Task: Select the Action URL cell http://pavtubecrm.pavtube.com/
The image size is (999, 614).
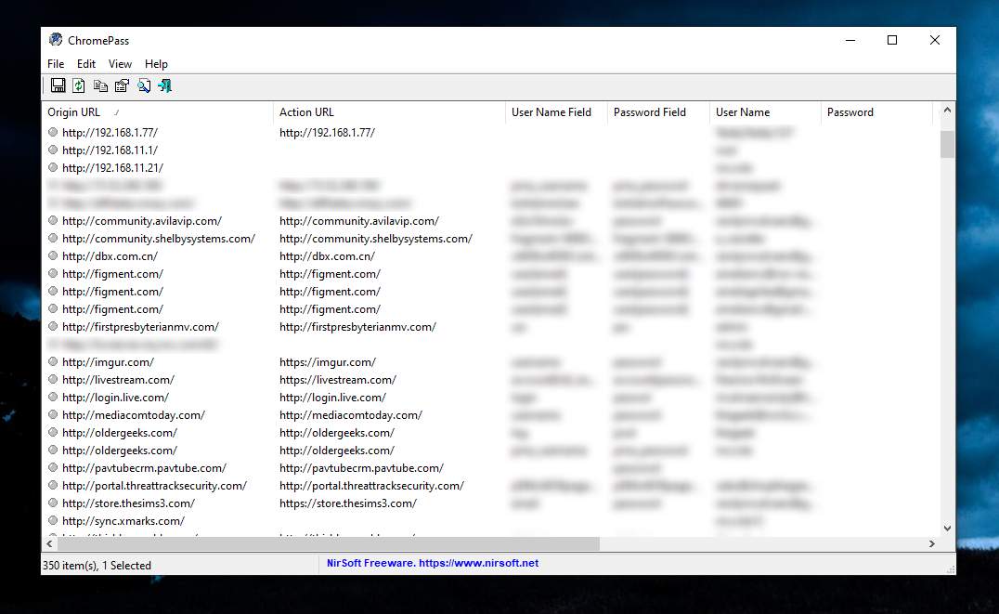Action: click(361, 467)
